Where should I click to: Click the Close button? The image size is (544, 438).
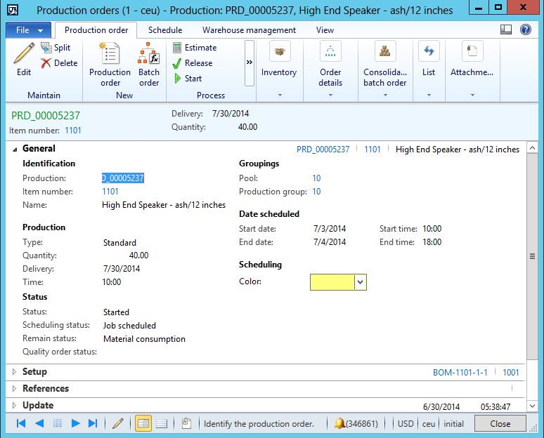click(x=500, y=424)
